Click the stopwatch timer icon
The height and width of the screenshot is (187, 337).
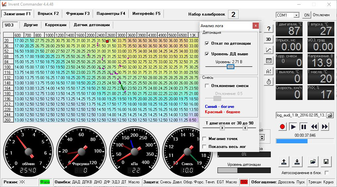tap(268, 81)
